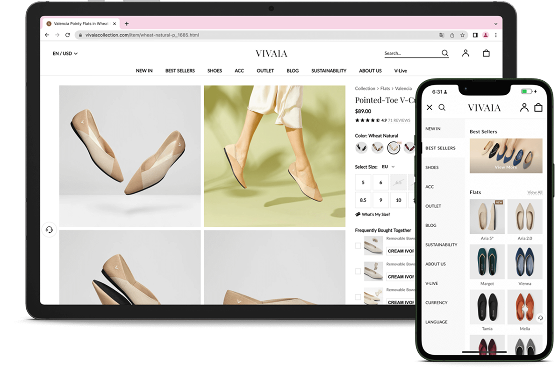The height and width of the screenshot is (371, 559).
Task: Click VIVAIA logo on tablet site
Action: [271, 53]
